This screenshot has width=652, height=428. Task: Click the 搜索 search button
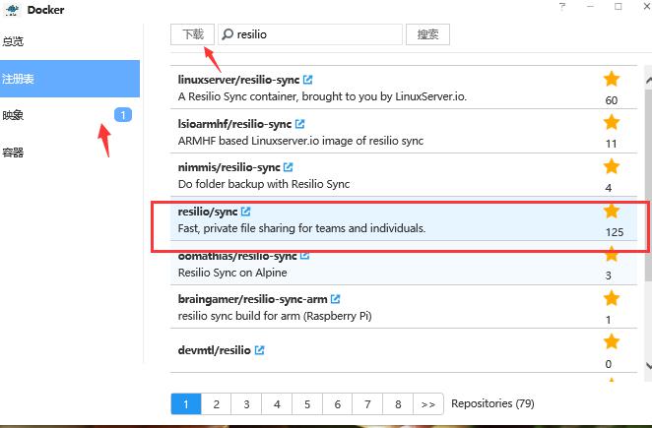point(427,34)
